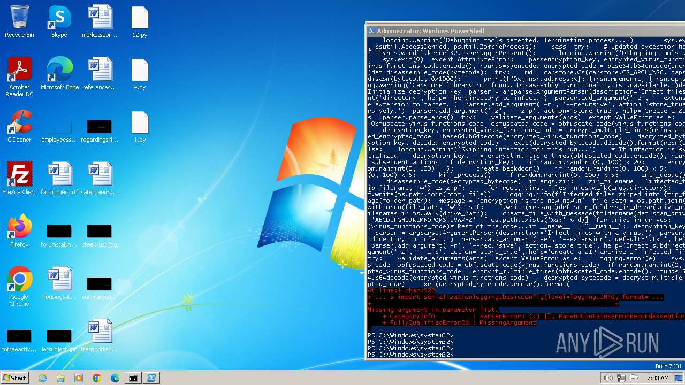Click the Administrator: Windows PowerShell title

point(430,31)
